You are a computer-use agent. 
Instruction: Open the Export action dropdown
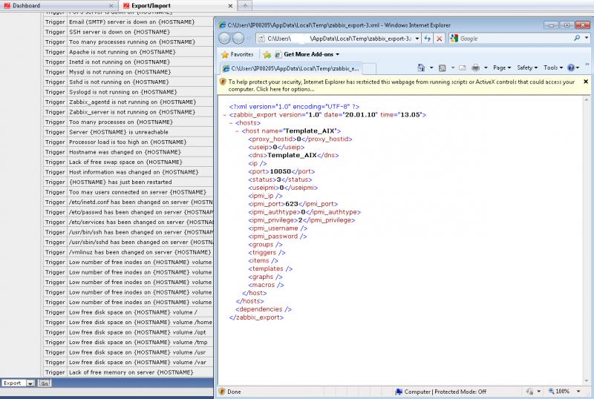[x=30, y=383]
